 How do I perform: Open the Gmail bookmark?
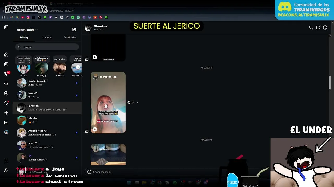pyautogui.click(x=11, y=17)
